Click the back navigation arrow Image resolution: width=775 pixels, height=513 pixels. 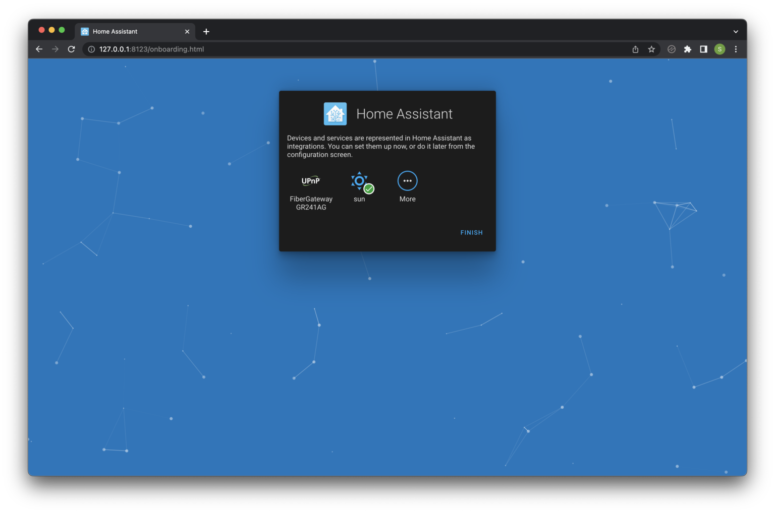(39, 49)
